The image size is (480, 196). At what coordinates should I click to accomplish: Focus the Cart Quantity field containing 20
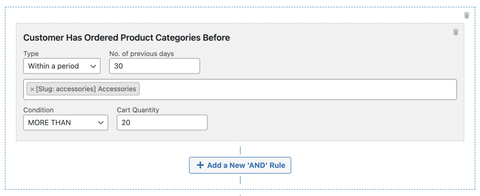click(162, 123)
